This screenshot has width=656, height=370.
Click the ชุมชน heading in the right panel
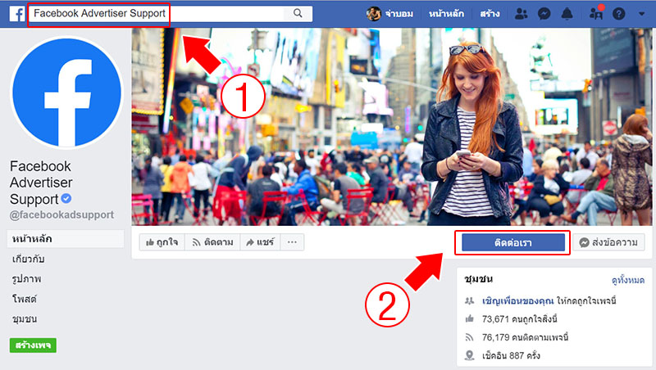[x=478, y=279]
